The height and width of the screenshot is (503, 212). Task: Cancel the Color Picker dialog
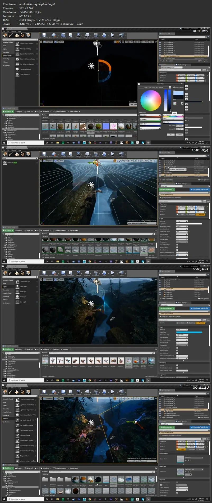coord(179,134)
